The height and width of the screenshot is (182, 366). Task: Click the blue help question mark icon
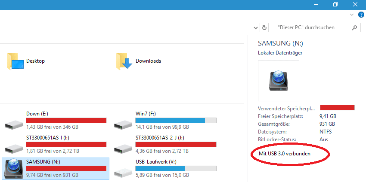[x=361, y=15]
